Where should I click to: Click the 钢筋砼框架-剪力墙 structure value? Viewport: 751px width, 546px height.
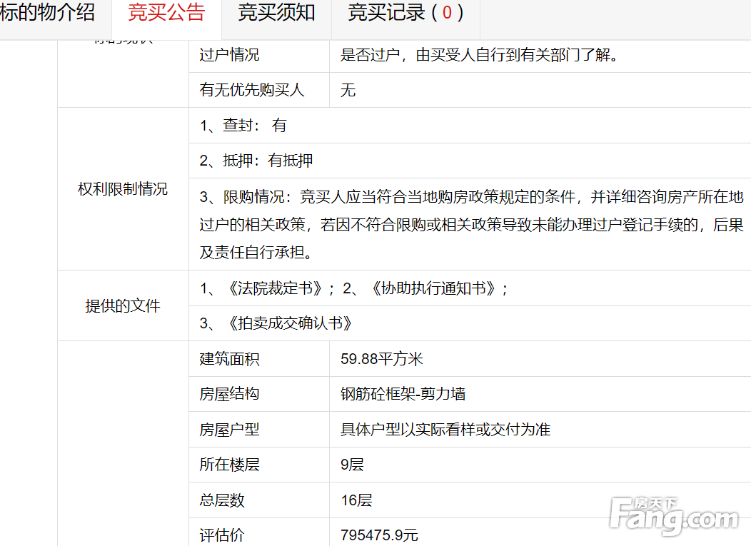[403, 394]
